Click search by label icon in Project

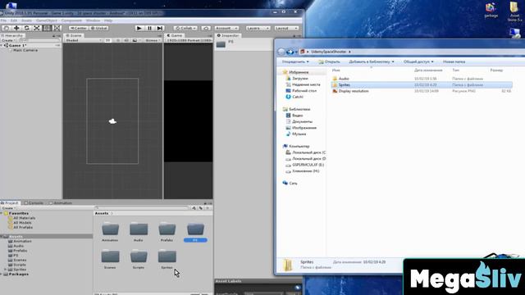(x=201, y=208)
